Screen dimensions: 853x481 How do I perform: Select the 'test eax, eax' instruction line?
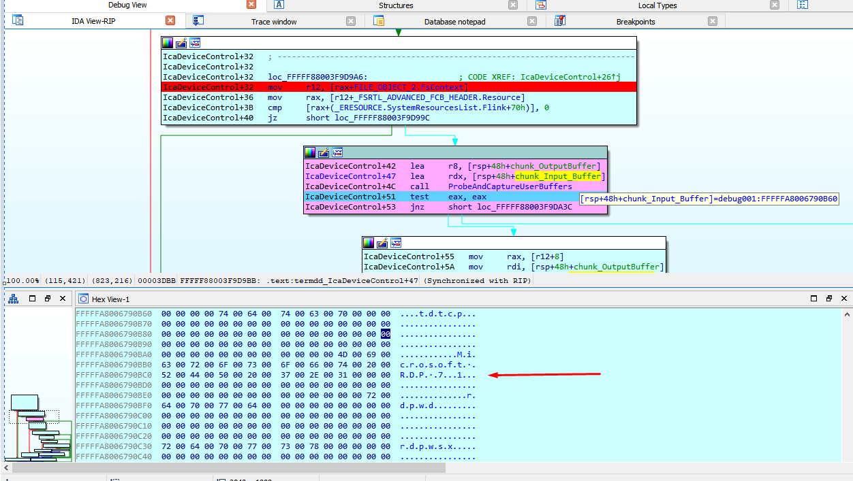pyautogui.click(x=455, y=197)
